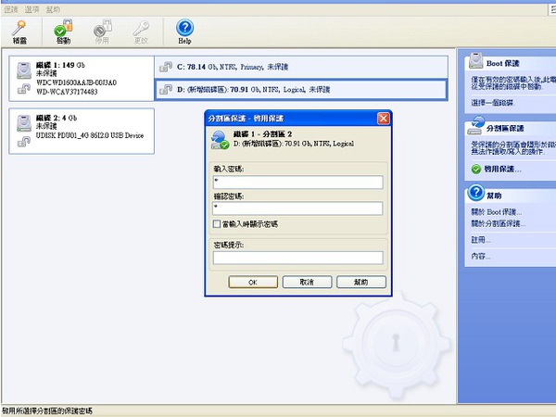
Task: Open Help from the toolbar
Action: point(184,32)
